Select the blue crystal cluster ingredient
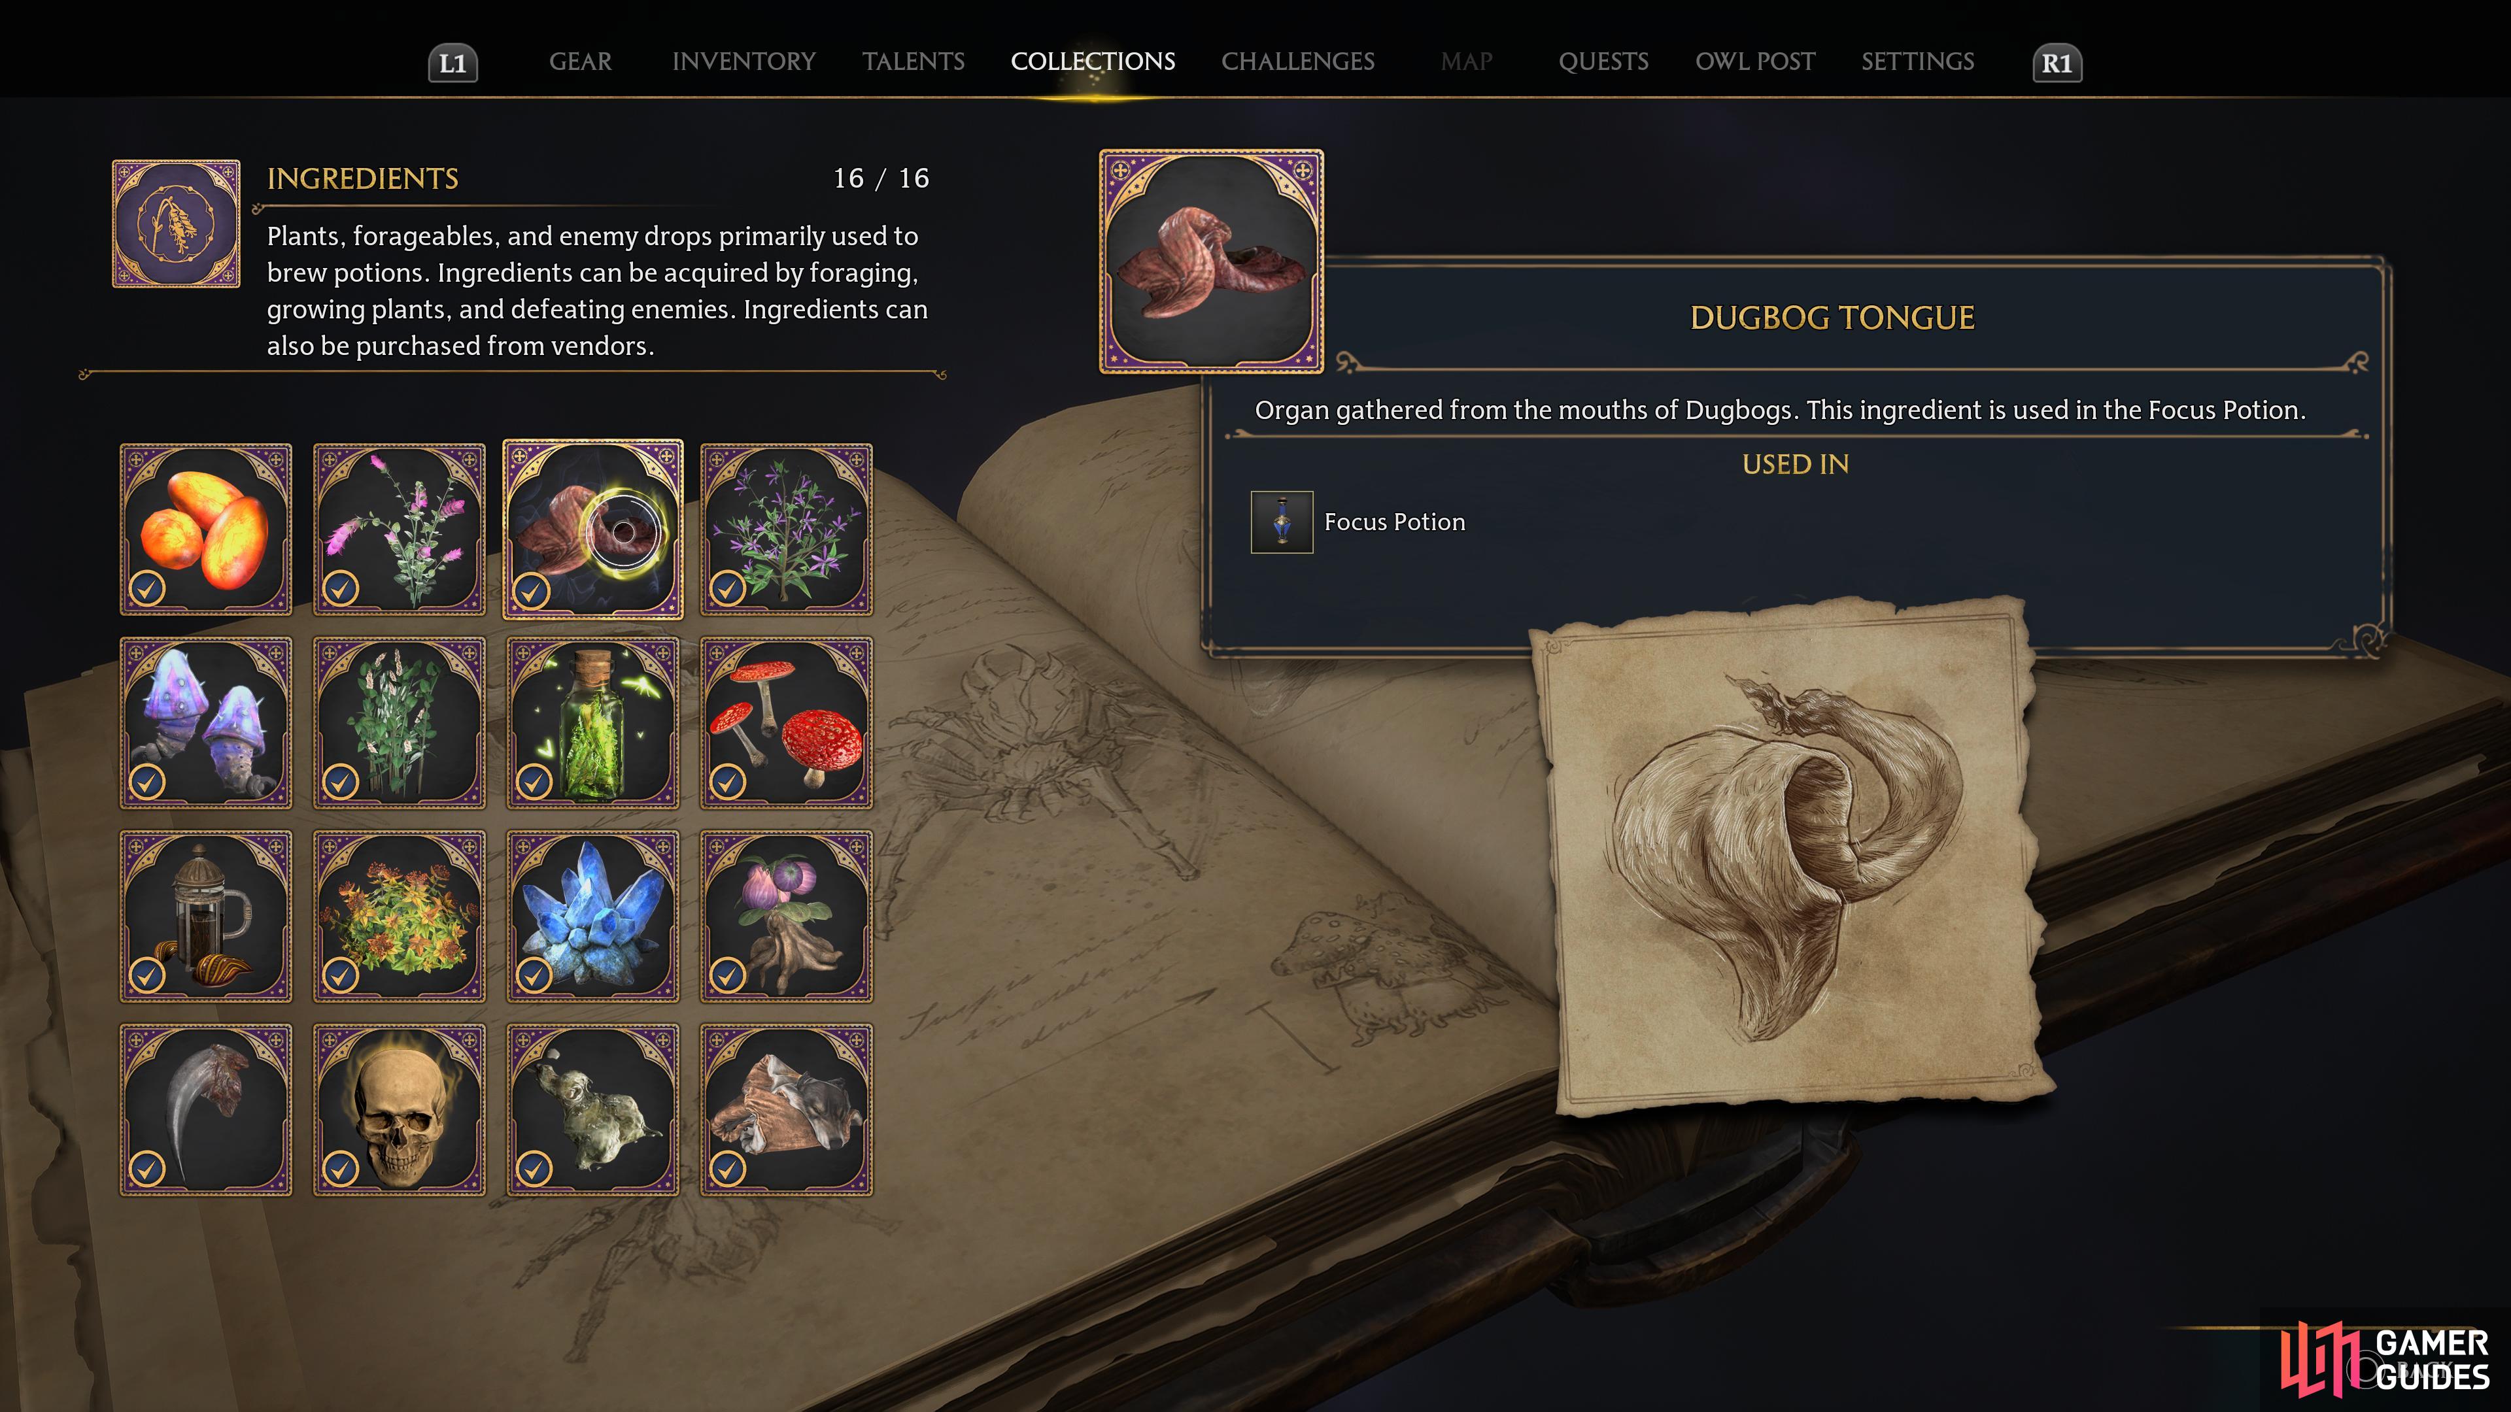The width and height of the screenshot is (2511, 1412). click(x=592, y=916)
